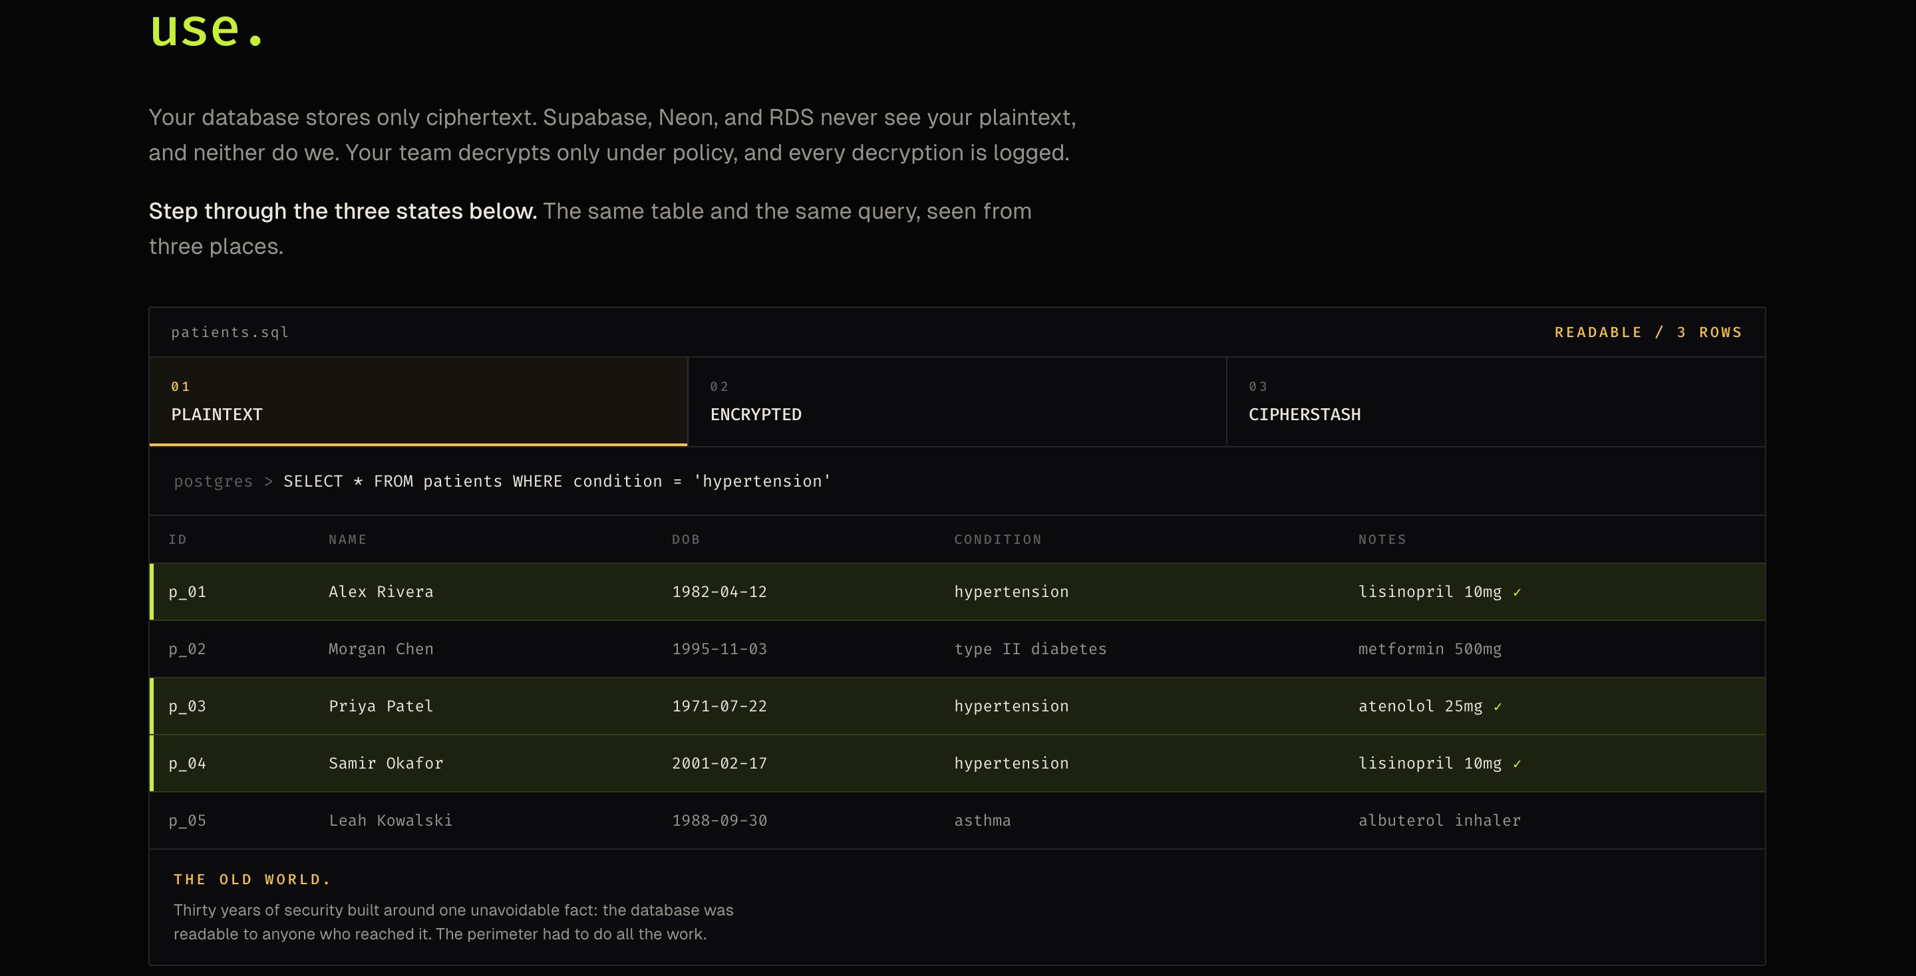The height and width of the screenshot is (976, 1916).
Task: Click the asthma condition cell
Action: pyautogui.click(x=983, y=820)
